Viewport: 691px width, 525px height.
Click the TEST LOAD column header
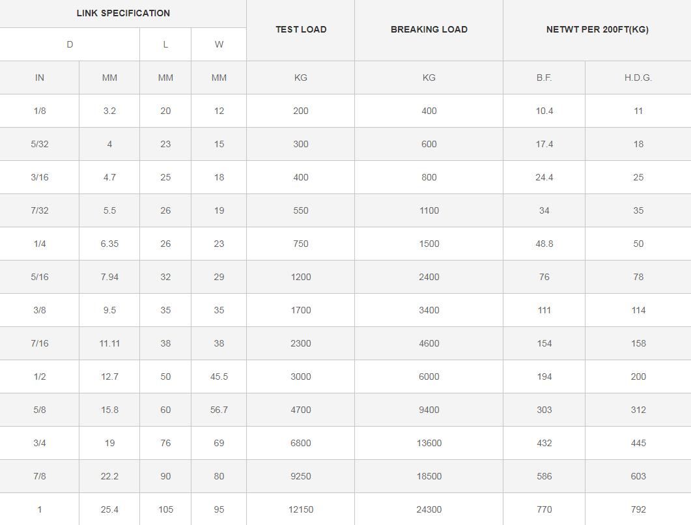click(x=301, y=29)
